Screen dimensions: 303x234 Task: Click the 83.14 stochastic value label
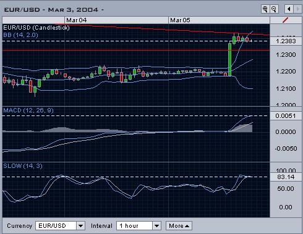tap(286, 177)
